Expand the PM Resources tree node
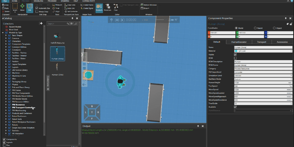Image resolution: width=294 pixels, height=147 pixels. (x=6, y=105)
